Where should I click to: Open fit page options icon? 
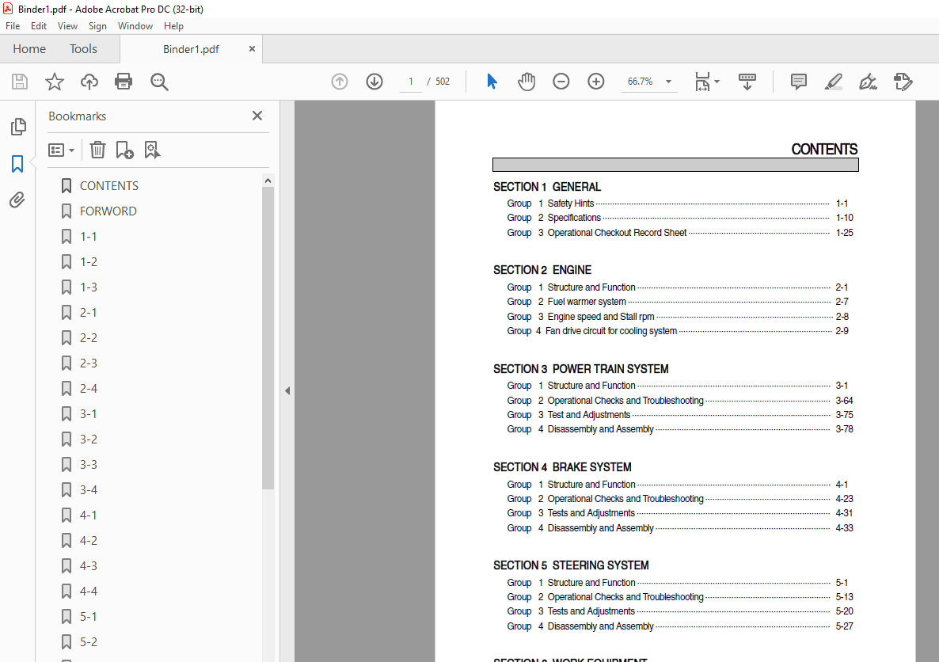coord(707,82)
